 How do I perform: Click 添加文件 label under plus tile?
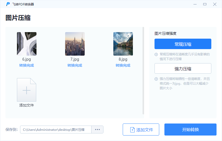click(27, 105)
